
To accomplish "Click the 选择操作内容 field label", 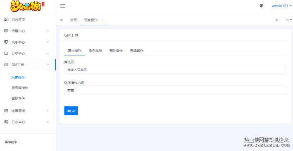I will click(74, 83).
